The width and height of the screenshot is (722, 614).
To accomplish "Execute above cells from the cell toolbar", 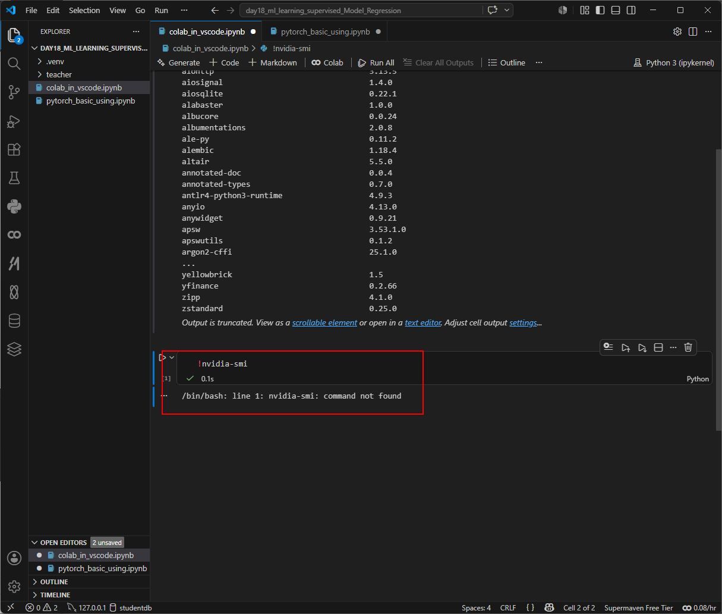I will (626, 347).
